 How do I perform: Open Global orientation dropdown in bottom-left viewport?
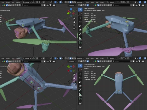coord(27,58)
